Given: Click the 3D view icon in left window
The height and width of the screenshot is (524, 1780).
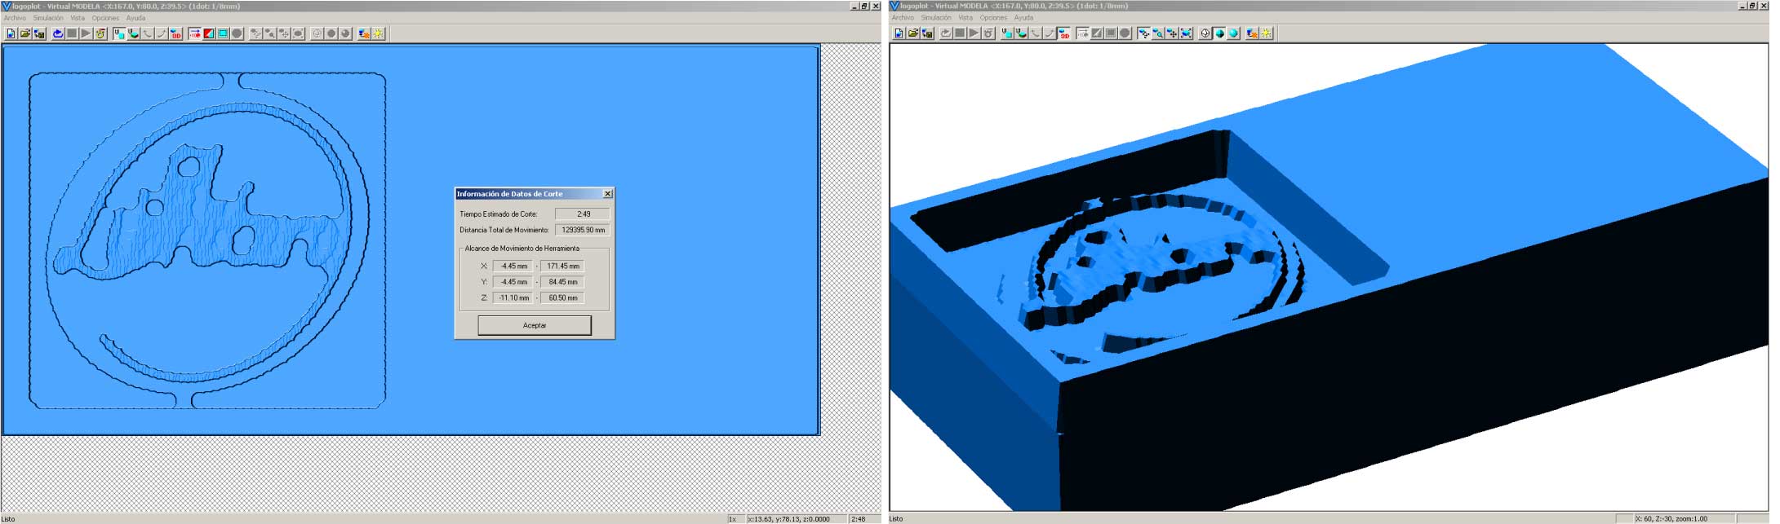Looking at the screenshot, I should tap(176, 33).
